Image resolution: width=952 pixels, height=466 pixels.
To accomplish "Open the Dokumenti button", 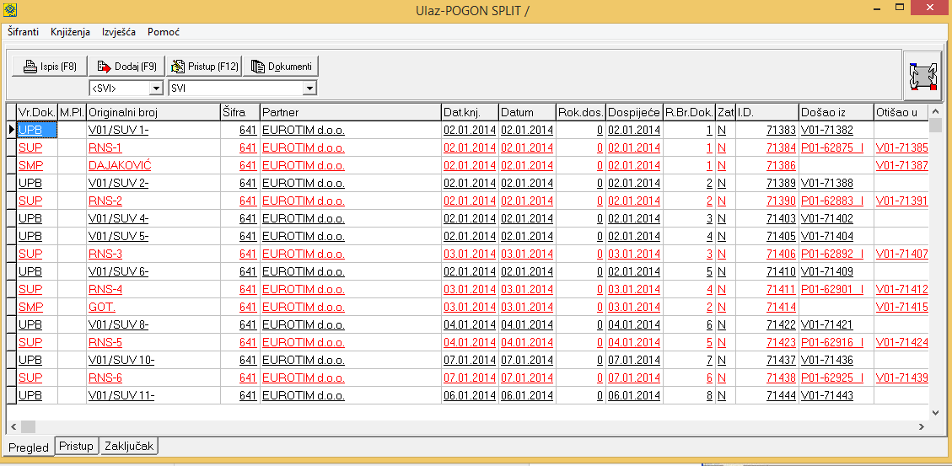I will [x=281, y=67].
